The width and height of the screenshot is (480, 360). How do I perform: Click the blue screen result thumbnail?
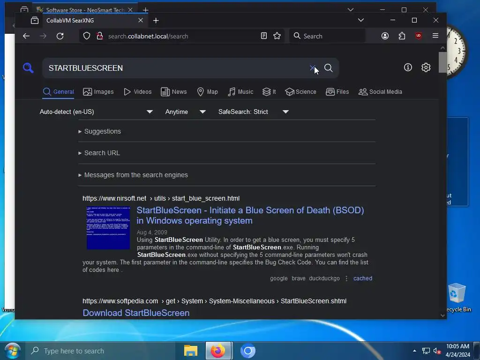108,228
